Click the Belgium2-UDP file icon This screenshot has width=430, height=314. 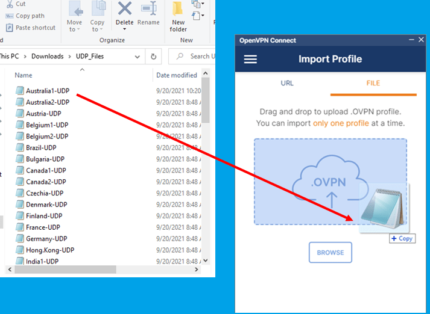(x=19, y=136)
